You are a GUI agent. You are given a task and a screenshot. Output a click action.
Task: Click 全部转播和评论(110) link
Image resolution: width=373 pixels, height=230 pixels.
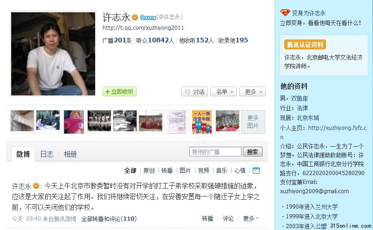pyautogui.click(x=109, y=219)
